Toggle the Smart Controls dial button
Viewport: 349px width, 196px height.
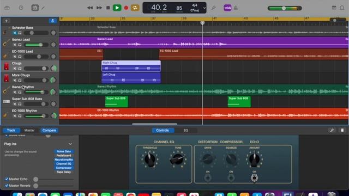click(35, 8)
